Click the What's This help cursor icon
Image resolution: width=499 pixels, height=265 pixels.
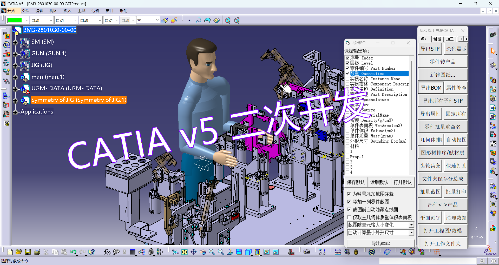(x=91, y=252)
